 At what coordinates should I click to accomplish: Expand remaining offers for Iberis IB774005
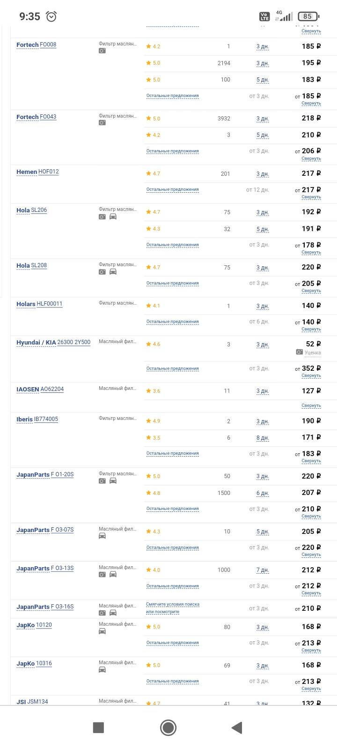(x=172, y=454)
